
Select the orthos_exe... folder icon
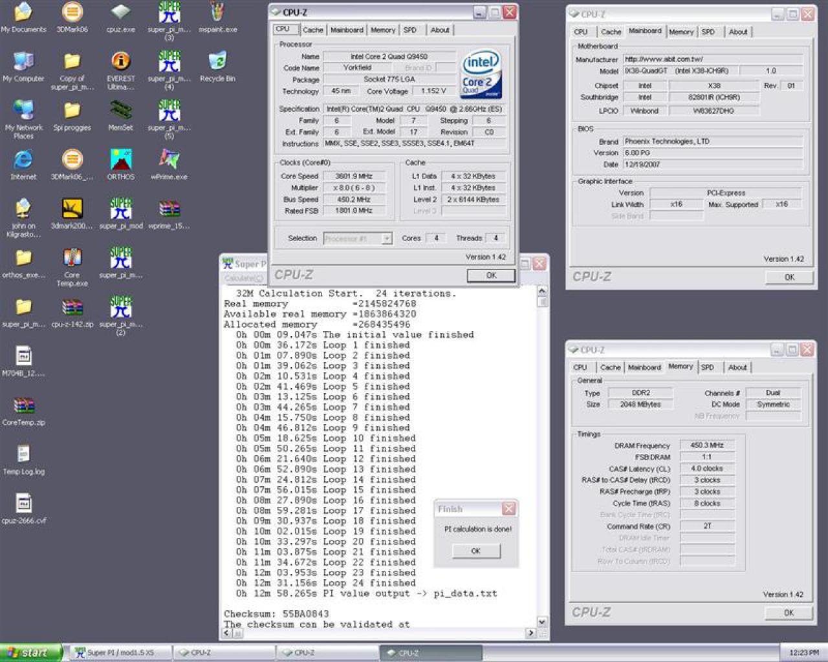click(x=23, y=263)
